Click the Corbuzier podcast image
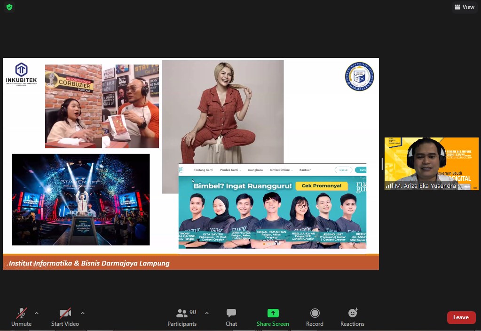The image size is (481, 331). (102, 106)
